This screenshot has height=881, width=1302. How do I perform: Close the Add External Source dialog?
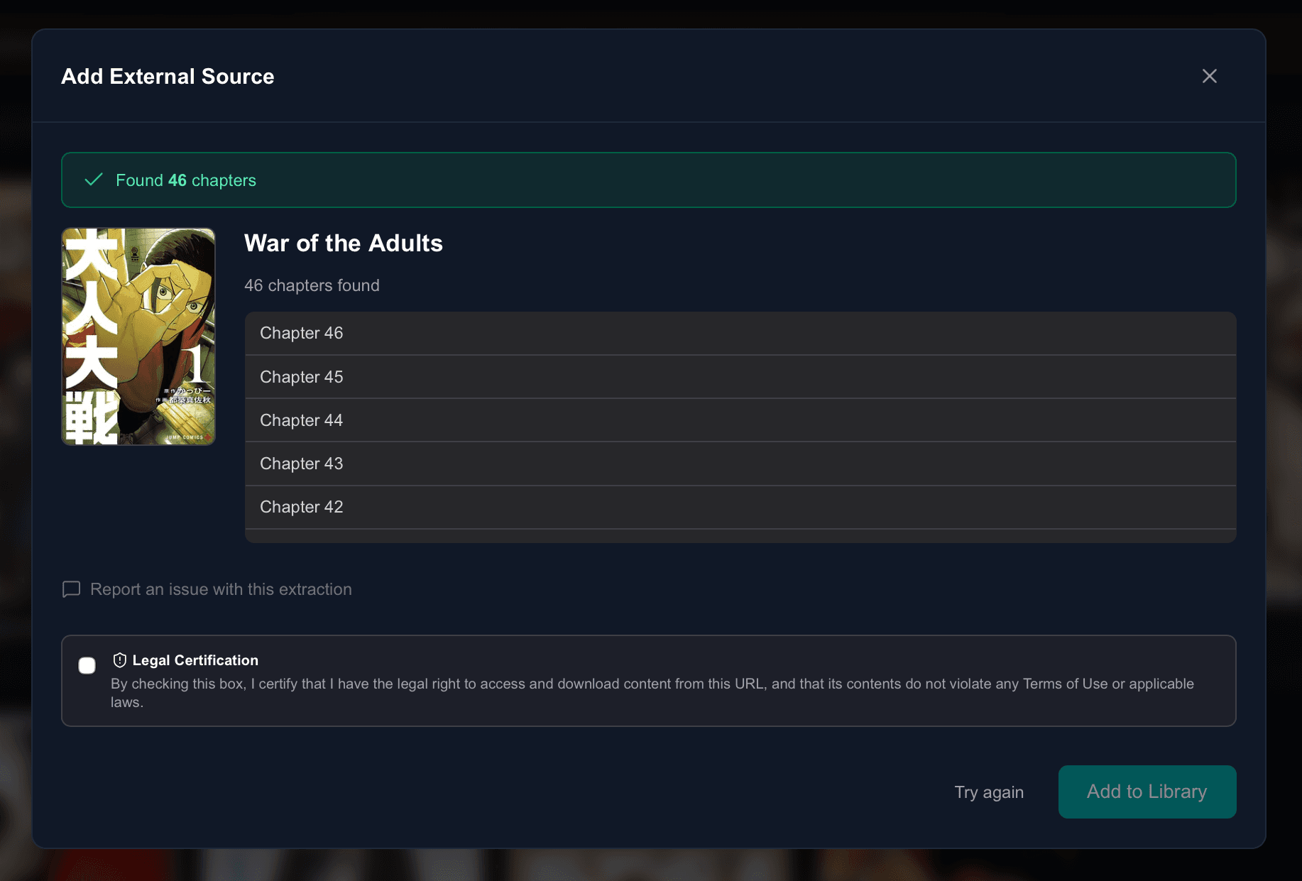(1209, 76)
